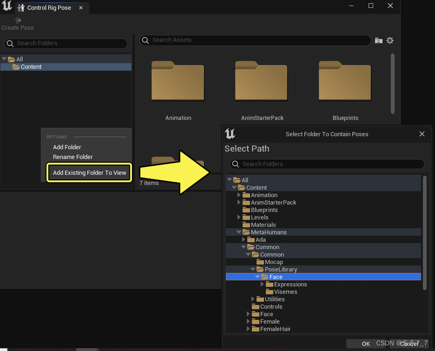Select Blueprints in dialog tree

point(323,210)
